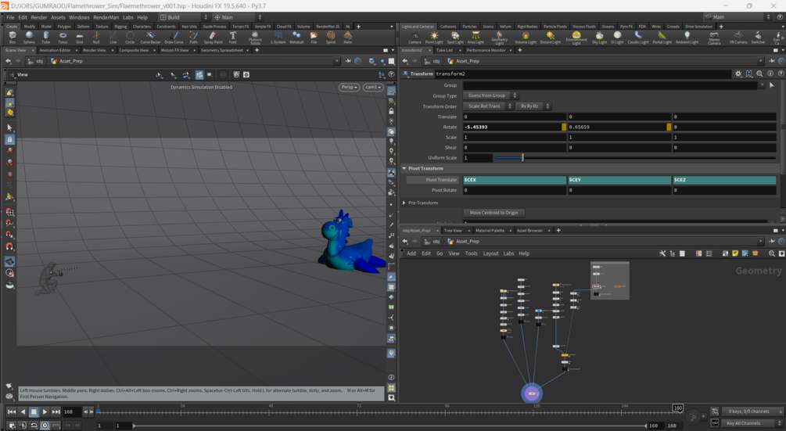Click the VR Camera shelf tool
786x431 pixels.
pos(738,38)
